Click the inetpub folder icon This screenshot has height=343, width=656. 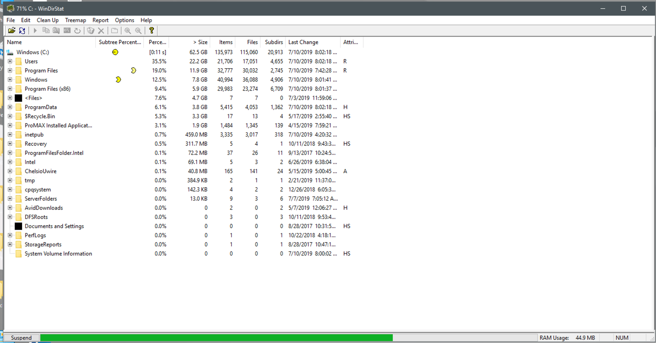point(18,135)
